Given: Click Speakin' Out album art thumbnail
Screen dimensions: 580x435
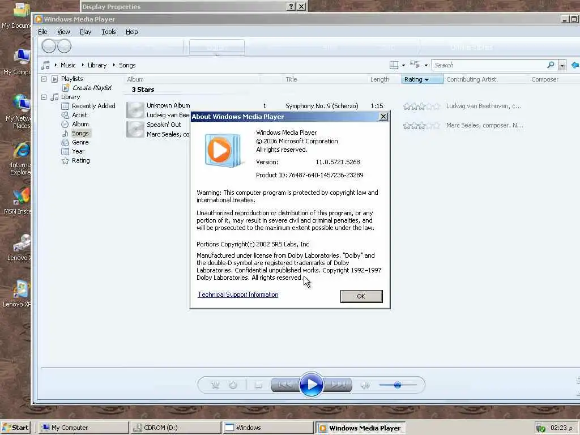Looking at the screenshot, I should [x=135, y=129].
